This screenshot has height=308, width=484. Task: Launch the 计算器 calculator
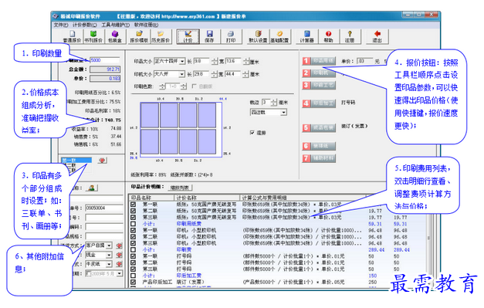pos(306,36)
